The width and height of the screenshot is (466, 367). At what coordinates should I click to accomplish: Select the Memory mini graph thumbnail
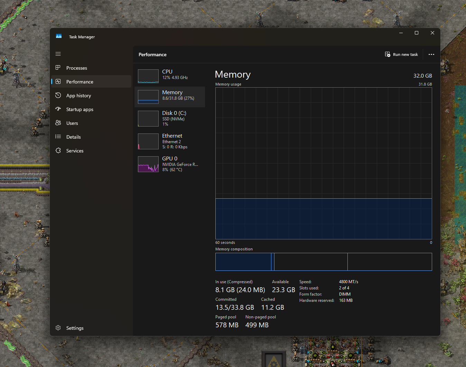(148, 97)
